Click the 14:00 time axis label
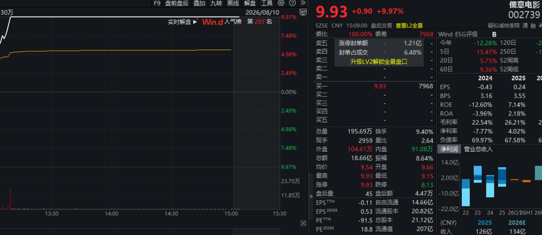 tap(111, 213)
